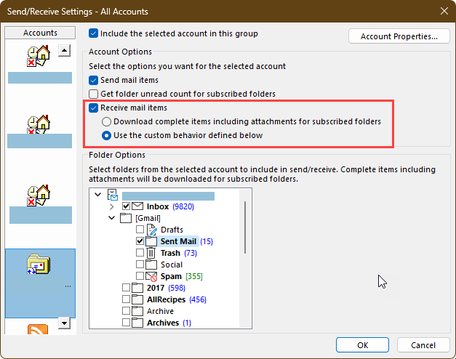Select the RSS feed account icon

pyautogui.click(x=38, y=329)
